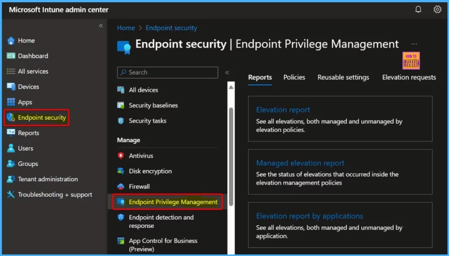Image resolution: width=449 pixels, height=256 pixels.
Task: Click Security baselines icon
Action: [121, 105]
